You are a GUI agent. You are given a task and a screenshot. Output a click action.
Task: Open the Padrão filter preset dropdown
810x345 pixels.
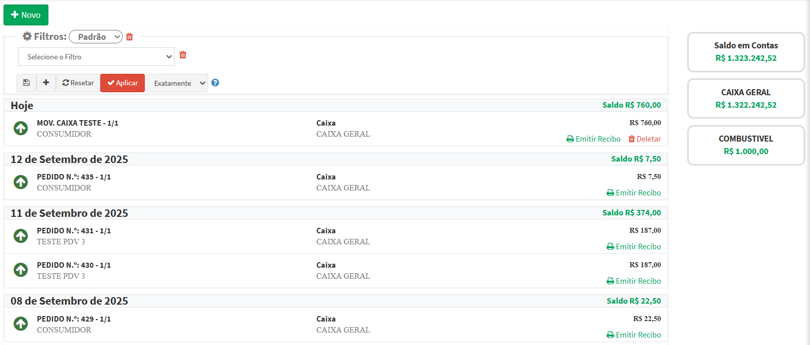click(96, 37)
